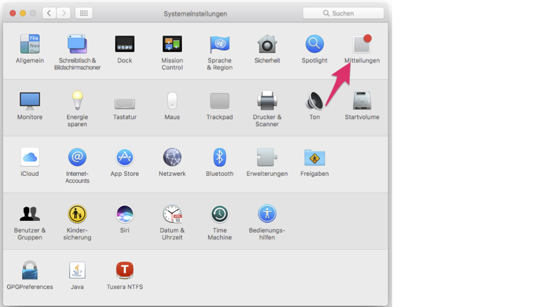Open Kindersicherung parental controls
This screenshot has height=307, width=555.
tap(77, 214)
